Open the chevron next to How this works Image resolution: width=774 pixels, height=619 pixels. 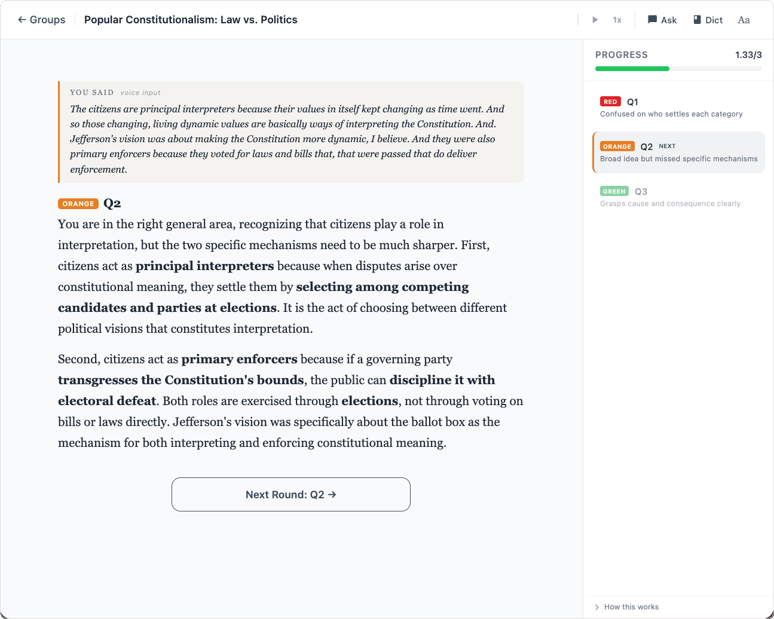[596, 606]
